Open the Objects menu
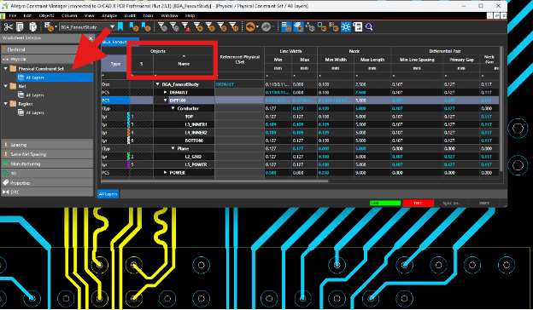 47,16
